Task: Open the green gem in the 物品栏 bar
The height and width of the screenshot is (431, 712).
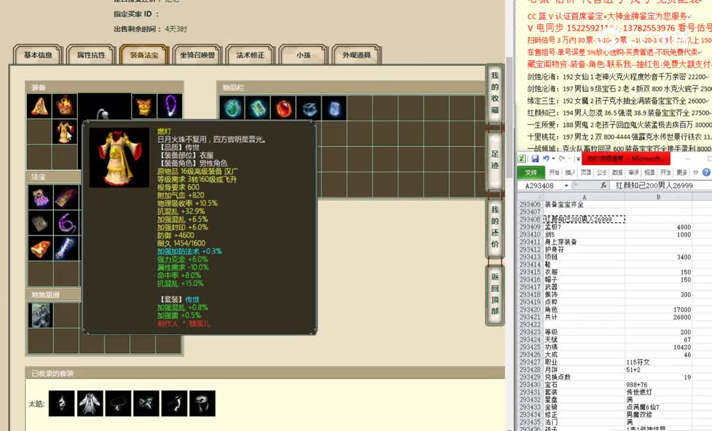Action: (233, 108)
